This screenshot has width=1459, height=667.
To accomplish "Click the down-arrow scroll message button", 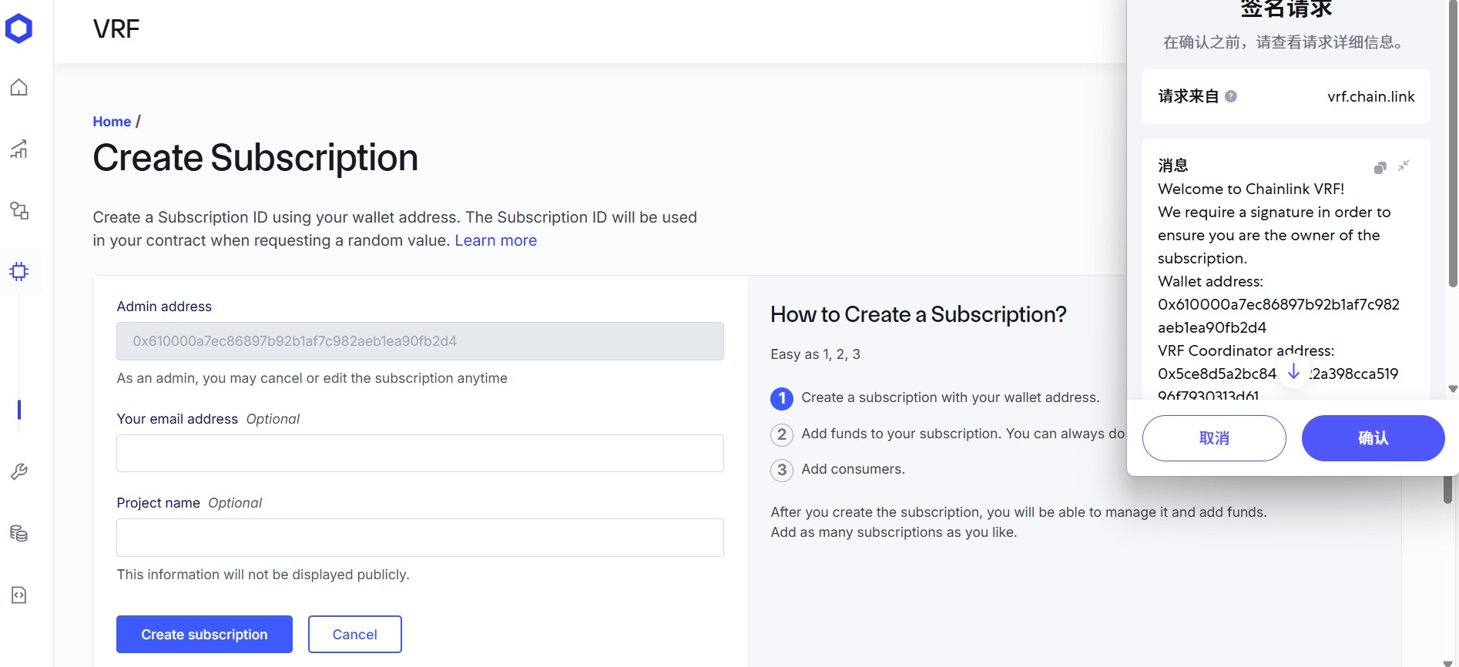I will pos(1293,372).
